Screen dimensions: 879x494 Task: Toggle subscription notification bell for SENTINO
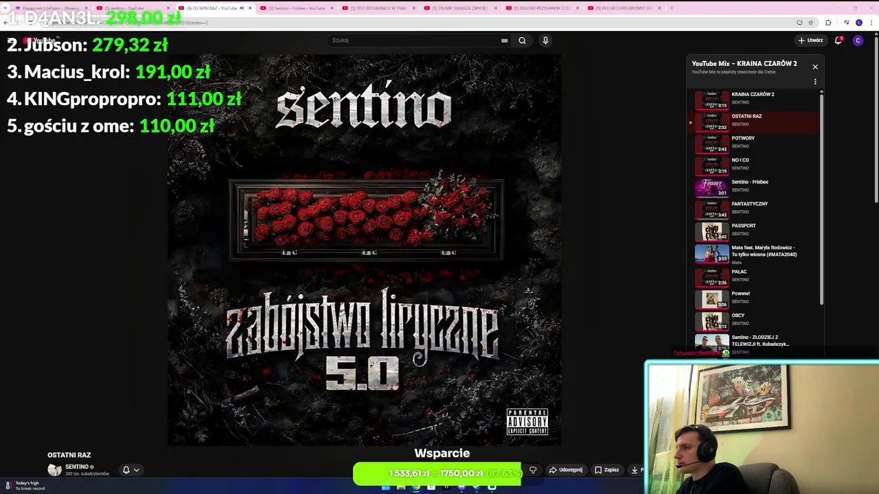coord(126,470)
